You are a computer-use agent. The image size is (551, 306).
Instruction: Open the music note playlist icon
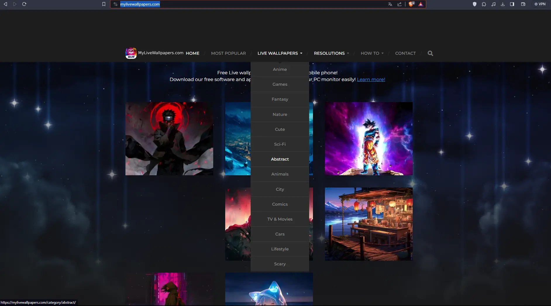[x=493, y=4]
